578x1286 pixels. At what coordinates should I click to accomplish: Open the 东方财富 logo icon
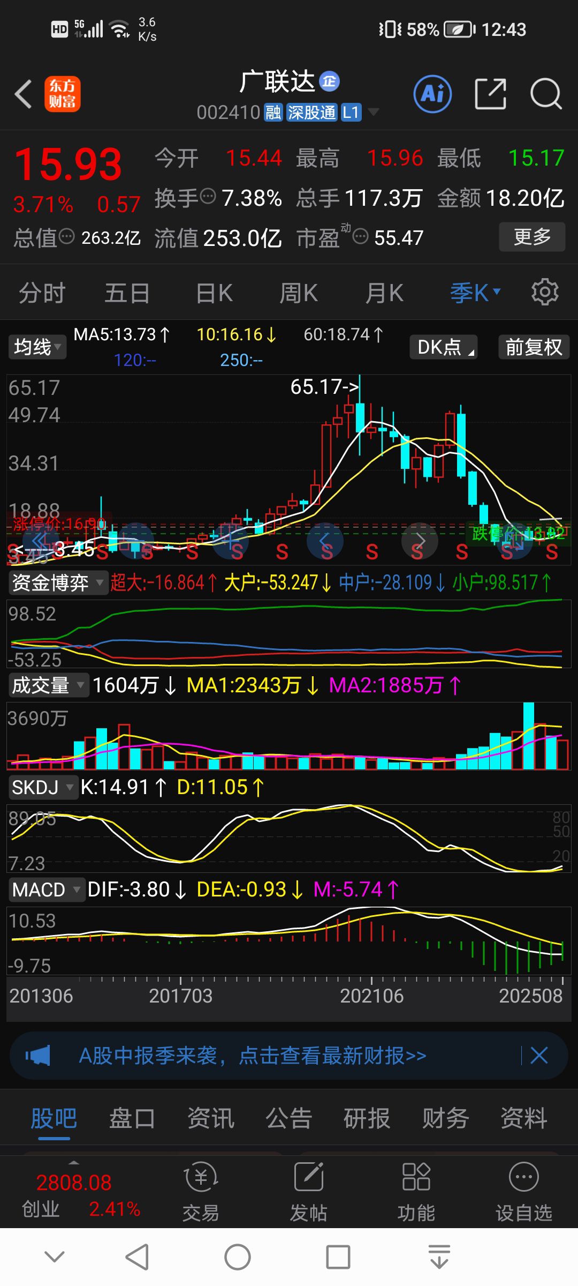click(x=62, y=94)
